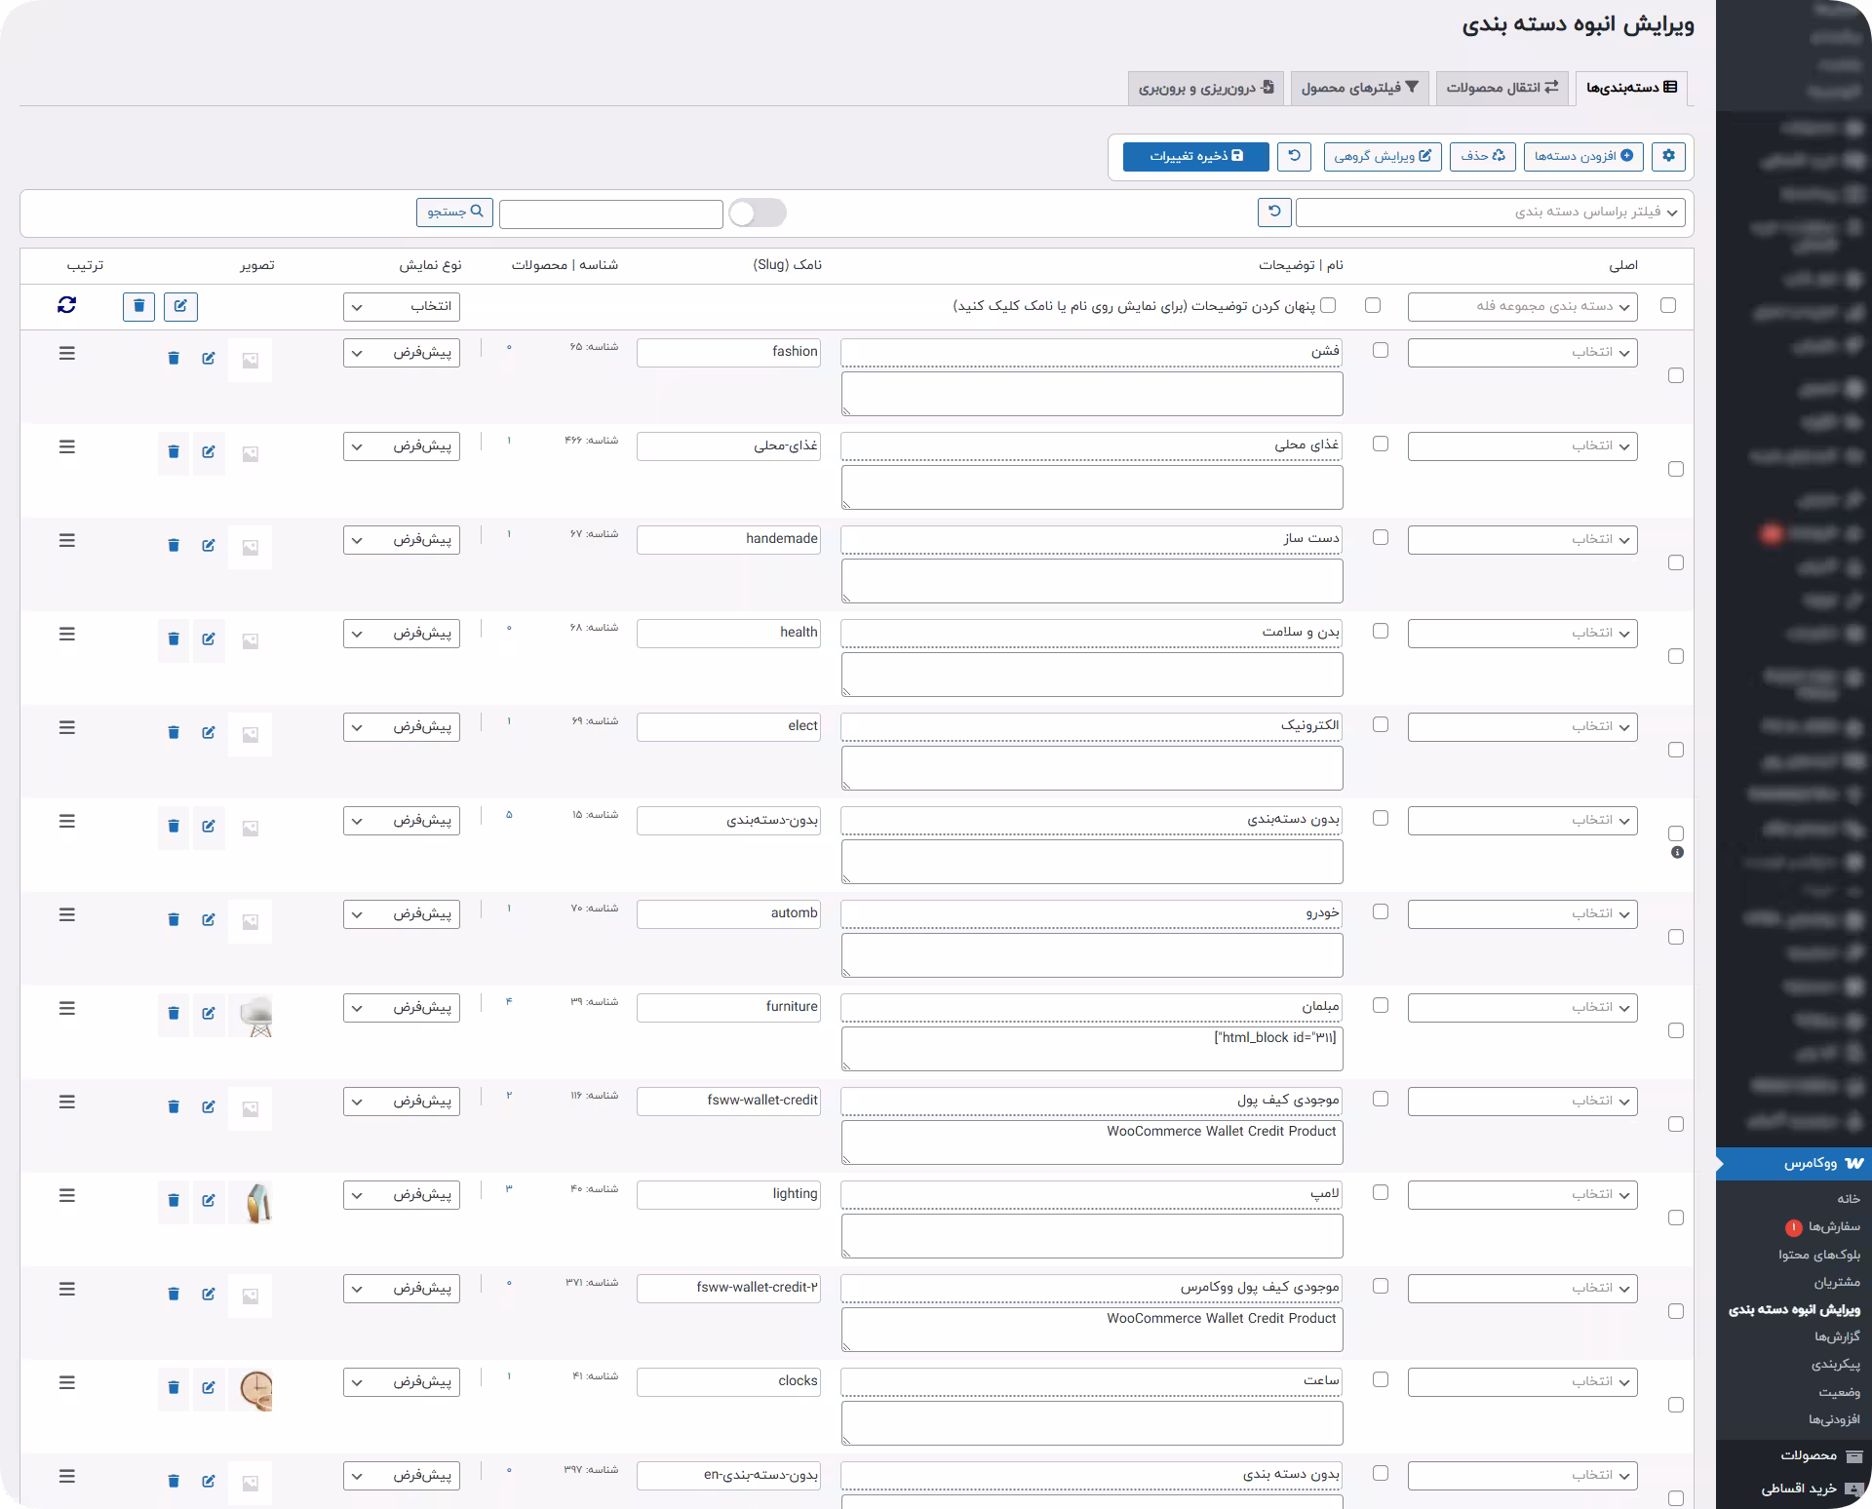Edit image of the fsww-wallet-credit-۲ category

(209, 1295)
